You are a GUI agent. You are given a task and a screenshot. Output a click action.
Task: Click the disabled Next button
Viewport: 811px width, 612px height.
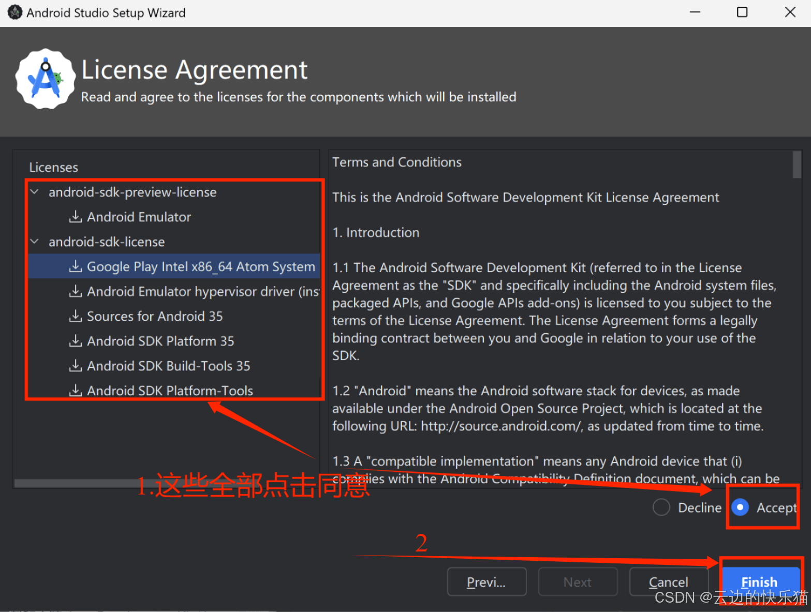tap(578, 582)
